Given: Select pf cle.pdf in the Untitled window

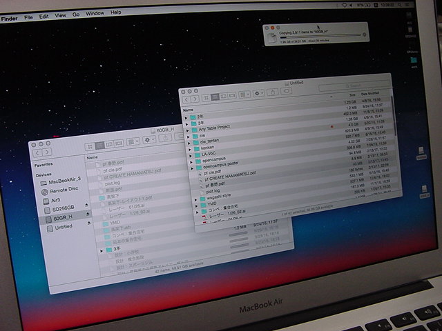Looking at the screenshot, I should point(213,172).
